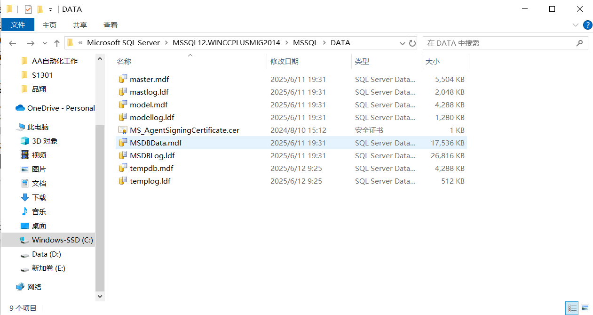
Task: Click the 网络 network icon
Action: (x=20, y=287)
